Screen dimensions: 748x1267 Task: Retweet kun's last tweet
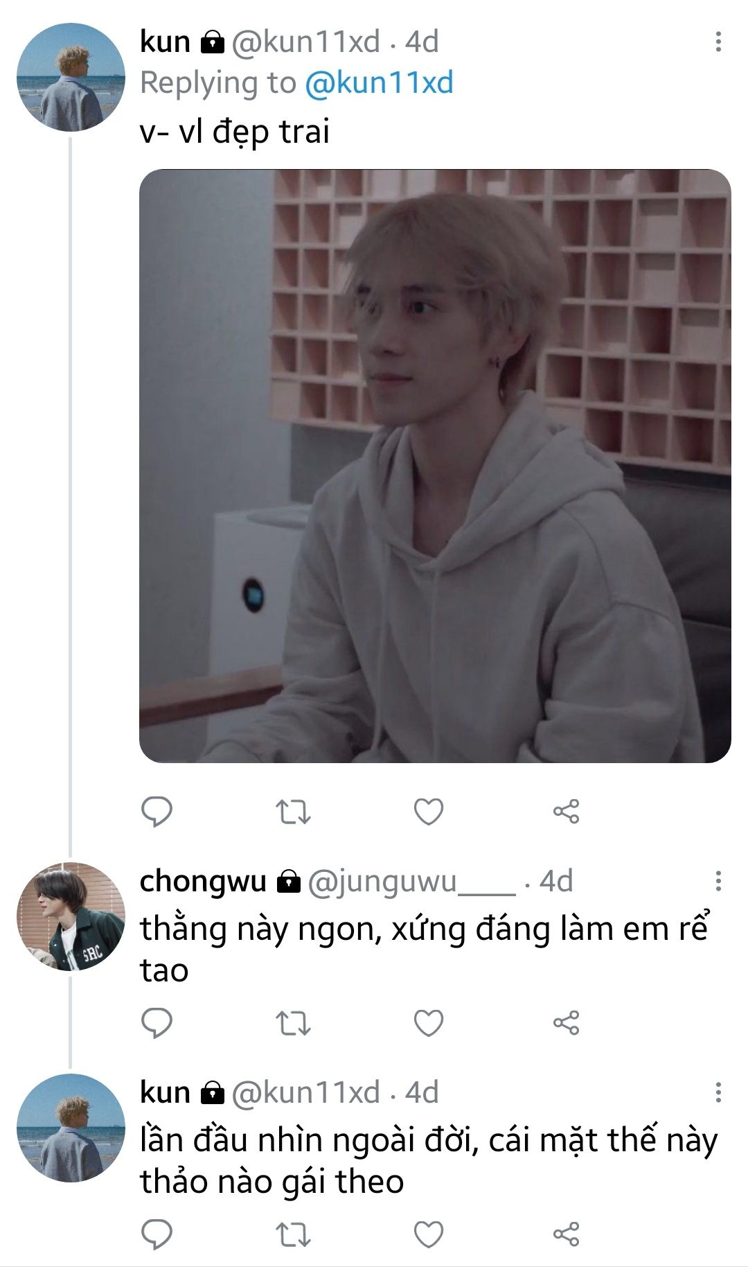[x=293, y=1234]
